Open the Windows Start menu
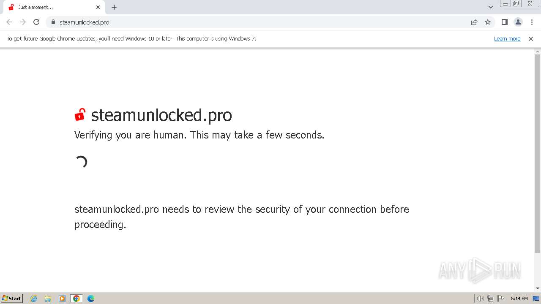 [12, 299]
